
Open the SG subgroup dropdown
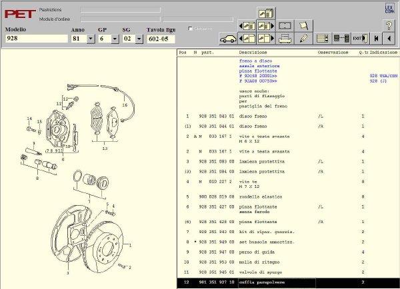tap(139, 39)
